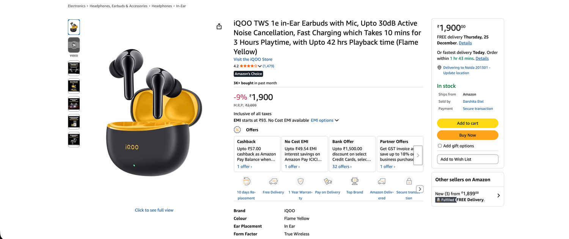Click the Free Delivery truck icon
The height and width of the screenshot is (239, 569).
273,181
